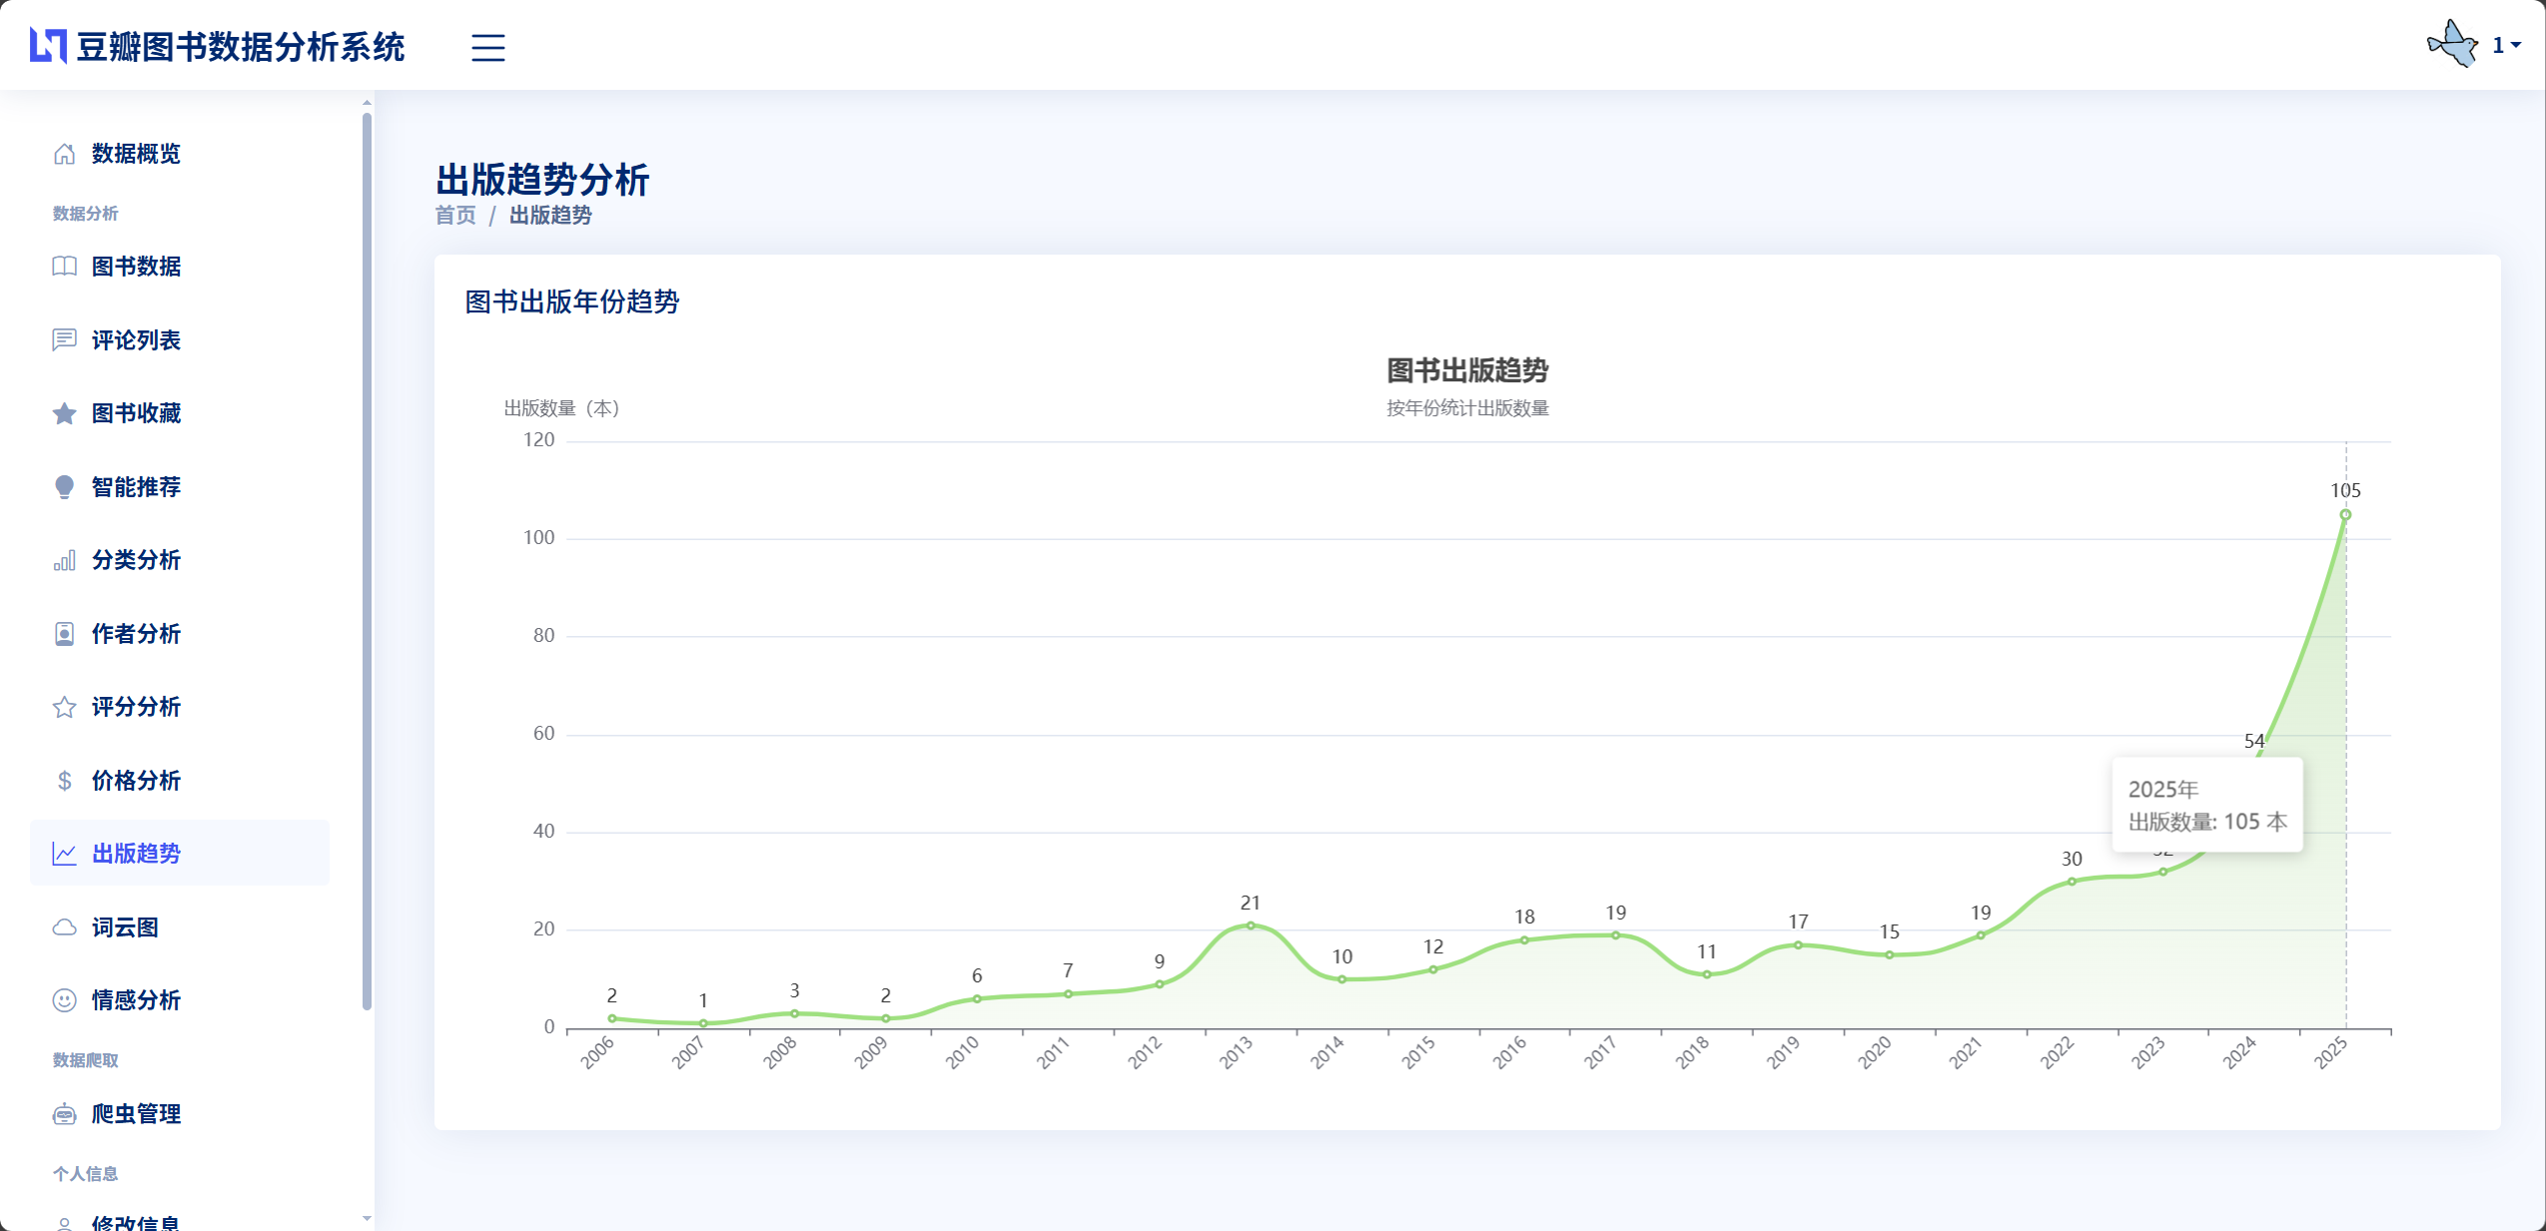Click 首页 breadcrumb link
2546x1231 pixels.
click(x=455, y=216)
